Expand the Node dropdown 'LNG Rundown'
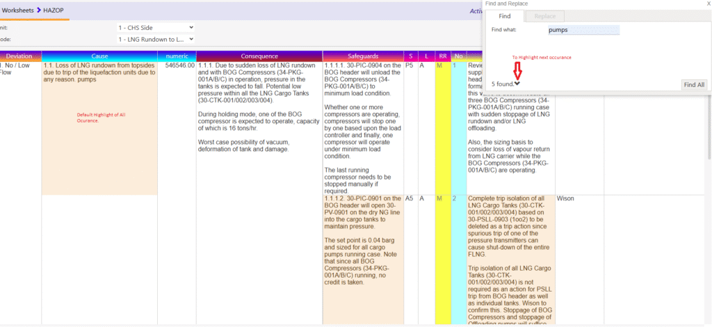The height and width of the screenshot is (327, 712). [x=155, y=40]
